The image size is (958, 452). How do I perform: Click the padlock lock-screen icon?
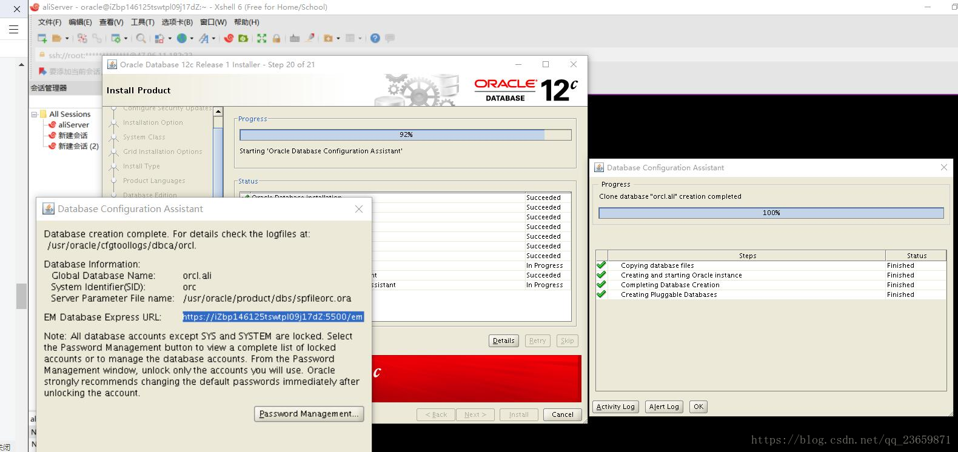click(276, 38)
